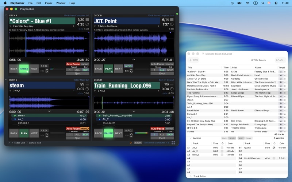Click the Wi-Fi icon in the menu bar
Image resolution: width=292 pixels, height=182 pixels.
pos(247,3)
